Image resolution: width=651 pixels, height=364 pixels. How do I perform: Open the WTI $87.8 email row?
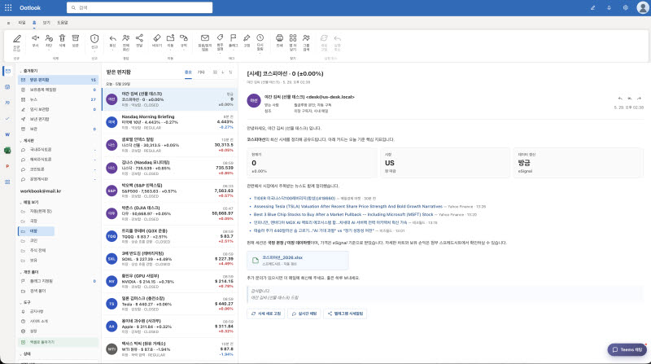pos(170,349)
